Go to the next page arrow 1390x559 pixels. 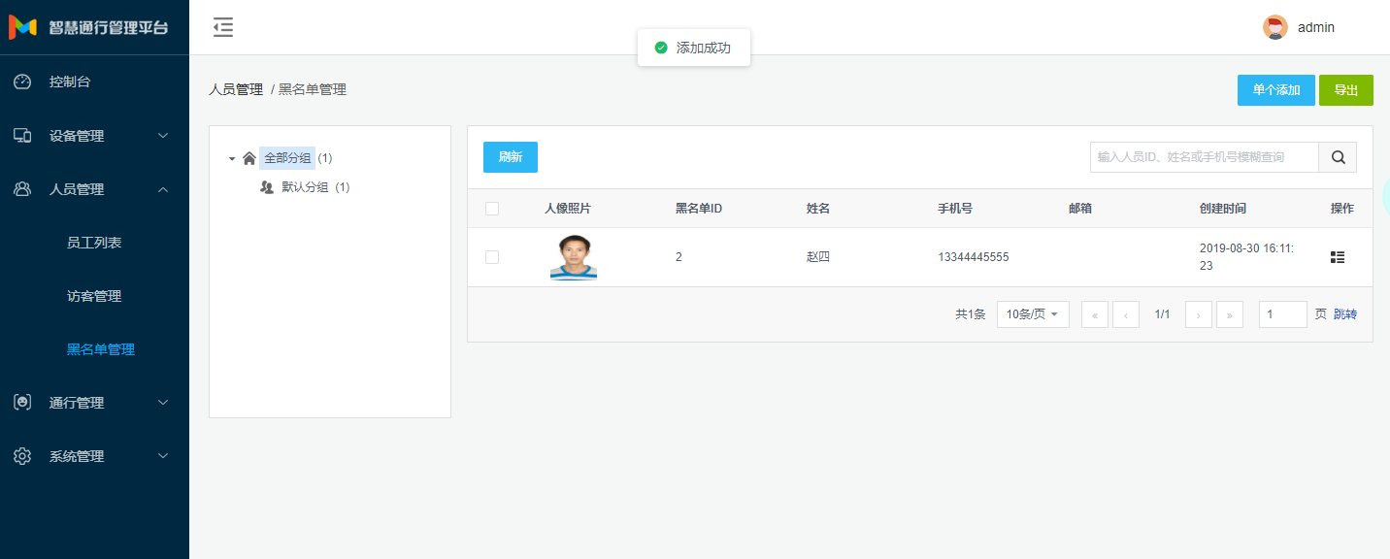coord(1198,314)
